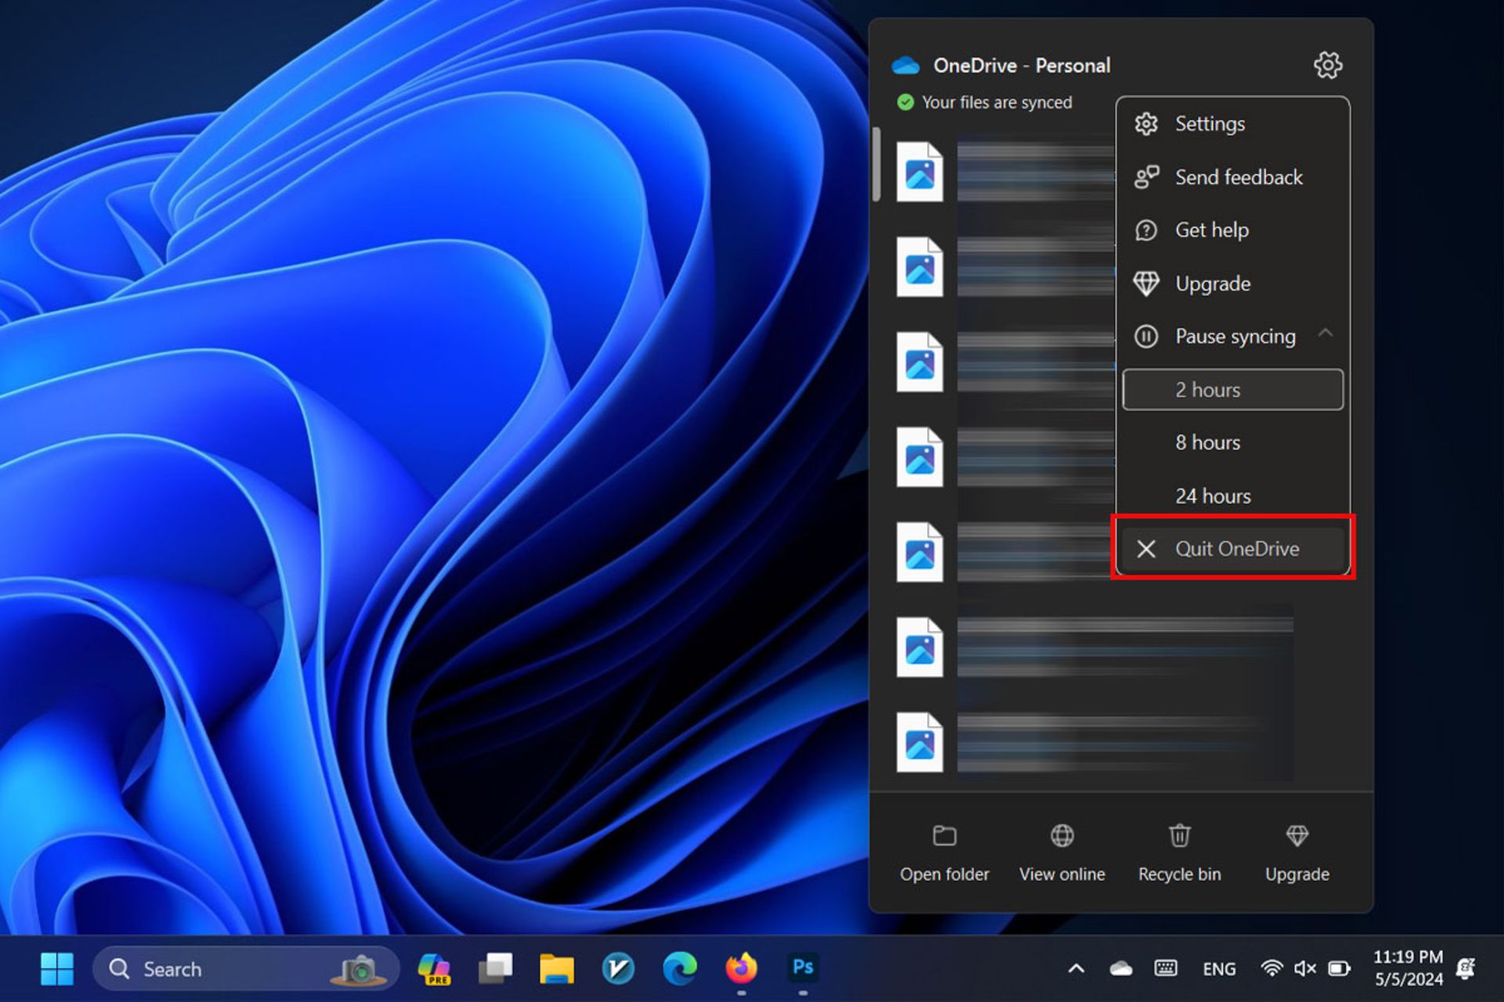Click the synced status checkmark icon
This screenshot has height=1002, width=1504.
pyautogui.click(x=898, y=102)
